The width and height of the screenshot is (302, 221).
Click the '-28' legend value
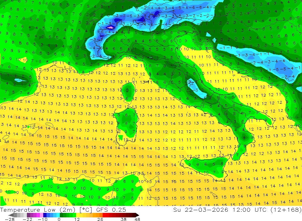tap(9, 219)
